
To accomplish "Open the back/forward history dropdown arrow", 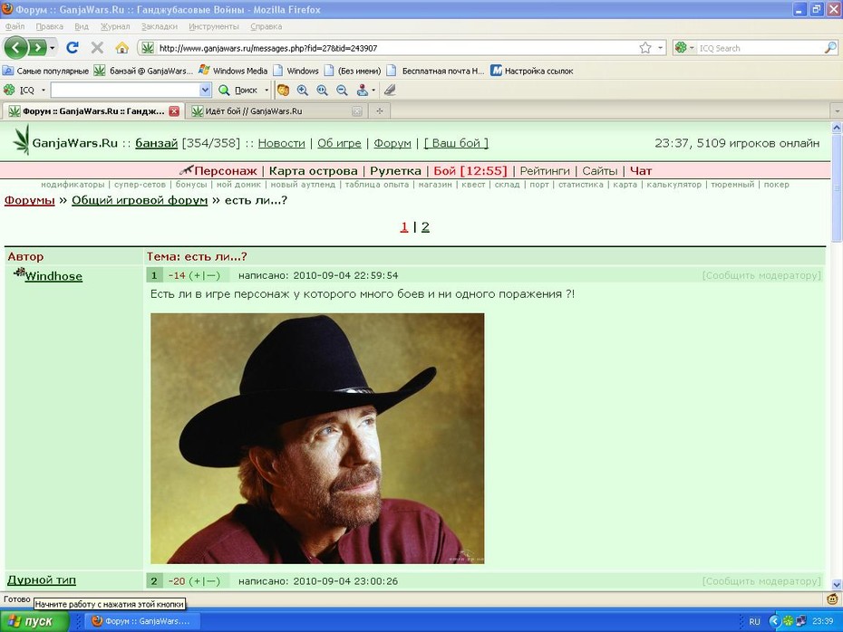I will [53, 48].
